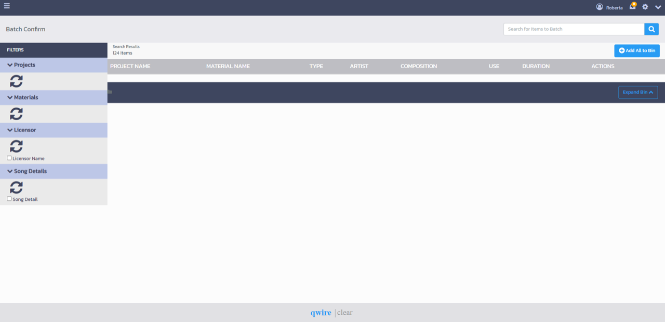This screenshot has width=665, height=322.
Task: Sort by ARTIST column header
Action: [x=359, y=66]
